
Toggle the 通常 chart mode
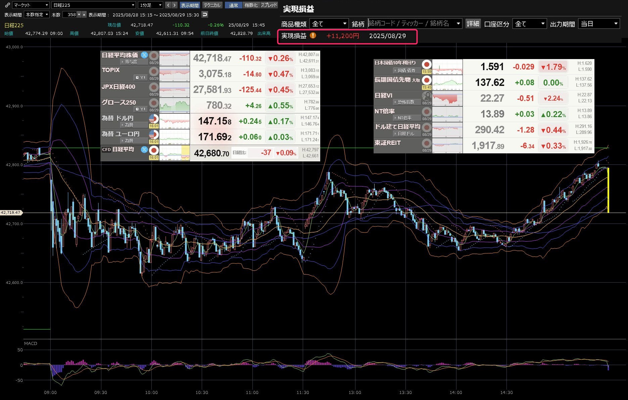[x=233, y=5]
